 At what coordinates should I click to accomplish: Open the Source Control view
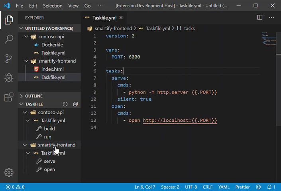coord(9,58)
